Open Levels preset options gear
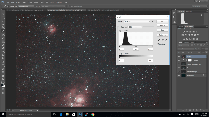The image size is (209, 117). (153, 22)
